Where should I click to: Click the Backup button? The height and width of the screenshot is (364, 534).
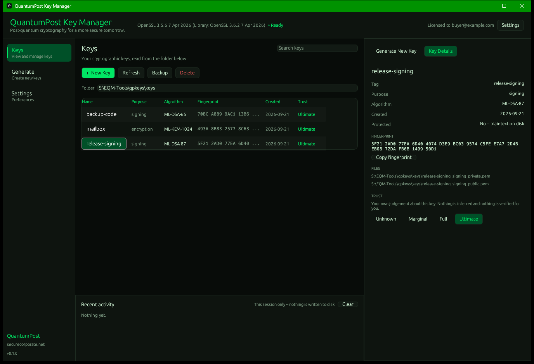(x=160, y=73)
